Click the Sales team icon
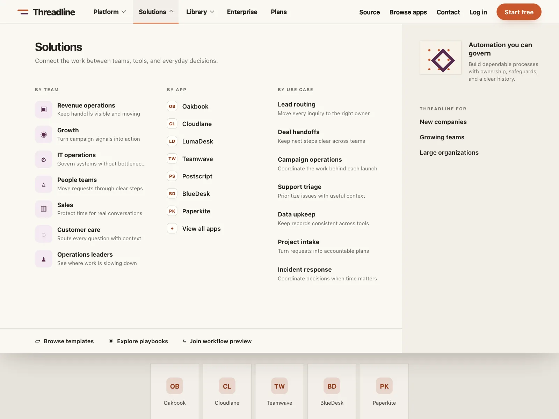This screenshot has width=559, height=419. pyautogui.click(x=44, y=209)
